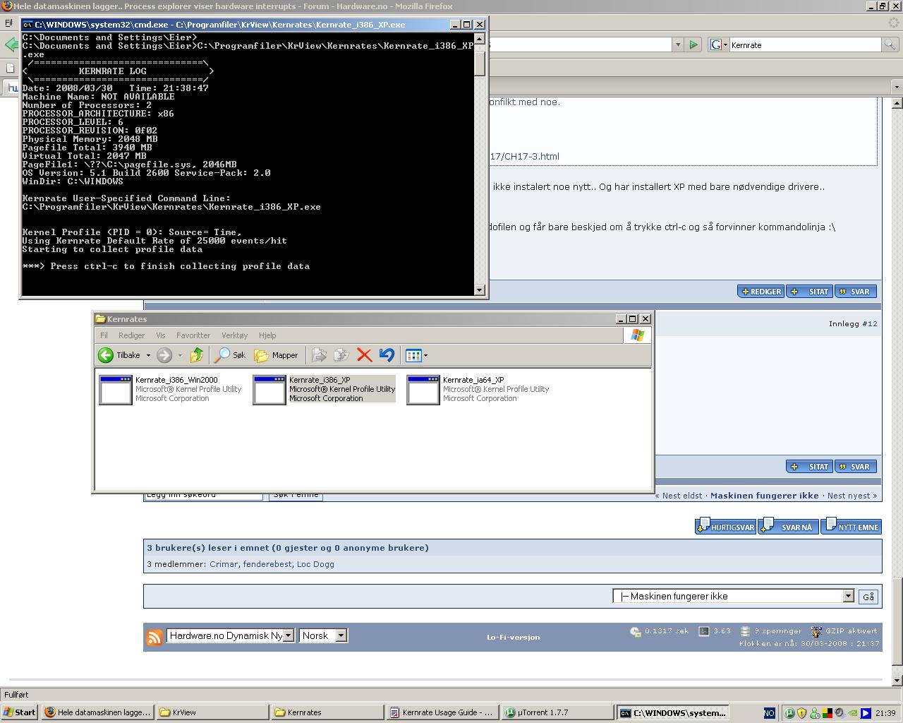Click the NO language indicator

pyautogui.click(x=769, y=713)
